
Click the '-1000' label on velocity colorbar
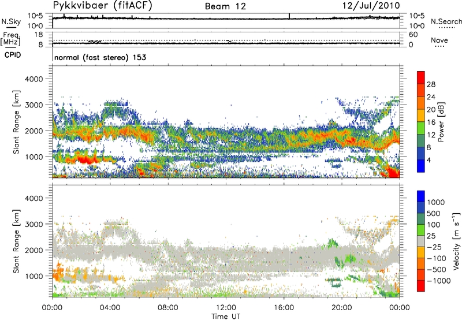[439, 281]
